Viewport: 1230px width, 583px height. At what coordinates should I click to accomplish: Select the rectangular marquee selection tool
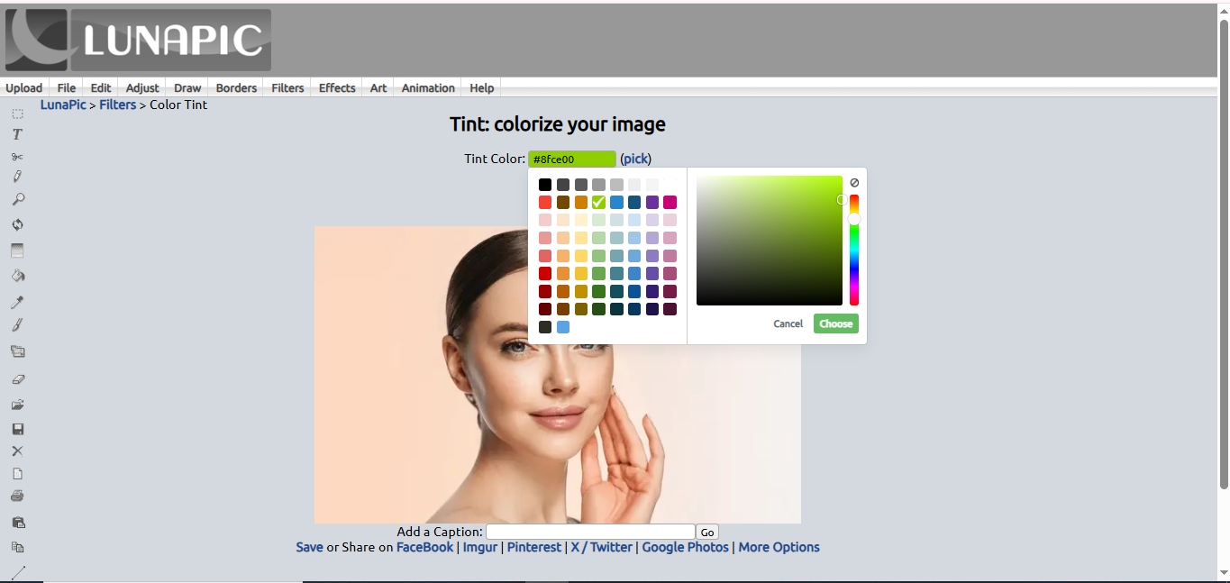17,114
